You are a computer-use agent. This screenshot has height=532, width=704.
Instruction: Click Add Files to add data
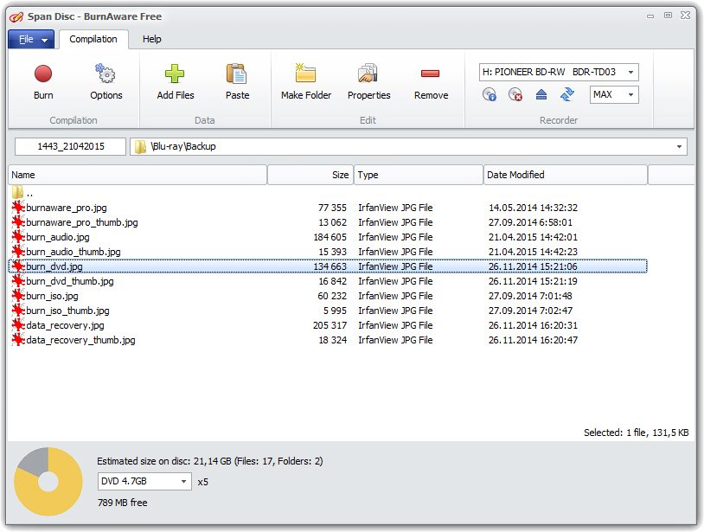175,82
